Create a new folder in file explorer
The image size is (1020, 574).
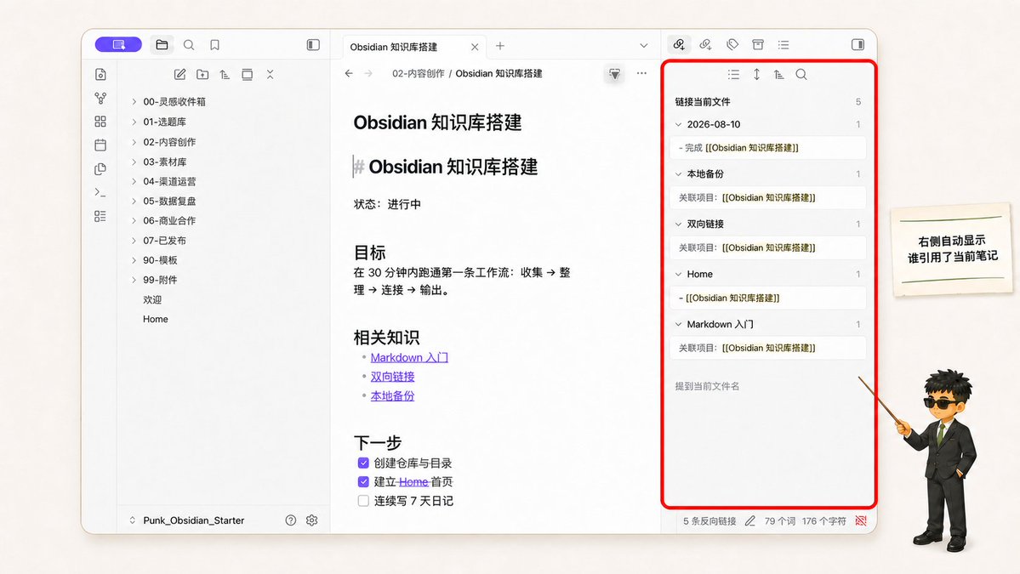(x=203, y=74)
